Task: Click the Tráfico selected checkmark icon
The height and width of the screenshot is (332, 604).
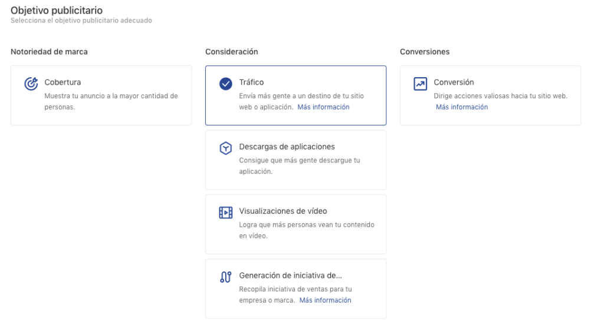Action: click(x=226, y=84)
